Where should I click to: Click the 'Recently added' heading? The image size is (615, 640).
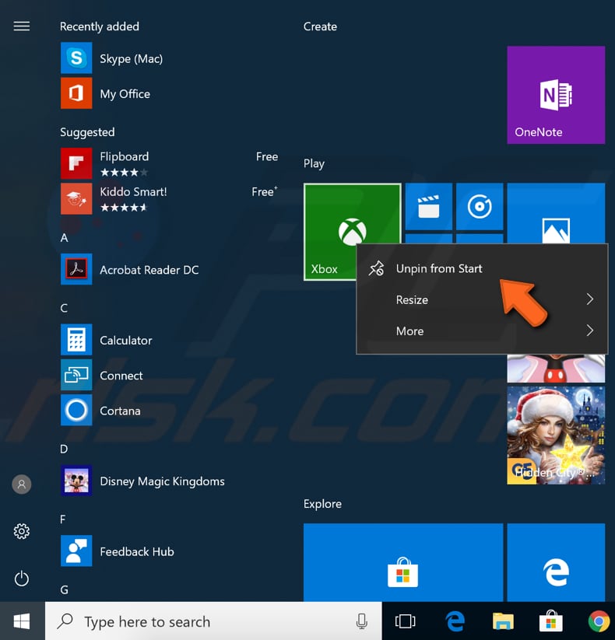(100, 26)
